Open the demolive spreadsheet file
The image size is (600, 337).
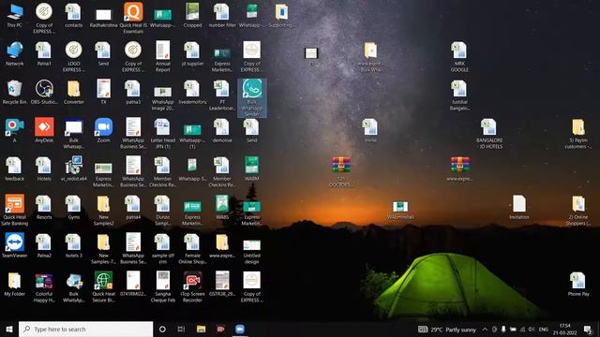click(222, 130)
